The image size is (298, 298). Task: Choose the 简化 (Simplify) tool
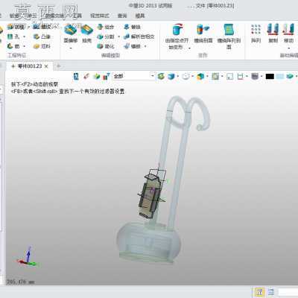[x=105, y=46]
